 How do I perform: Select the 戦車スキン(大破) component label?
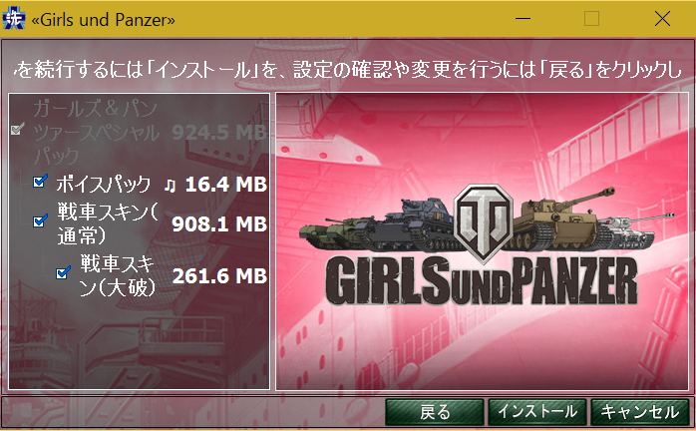coord(118,275)
